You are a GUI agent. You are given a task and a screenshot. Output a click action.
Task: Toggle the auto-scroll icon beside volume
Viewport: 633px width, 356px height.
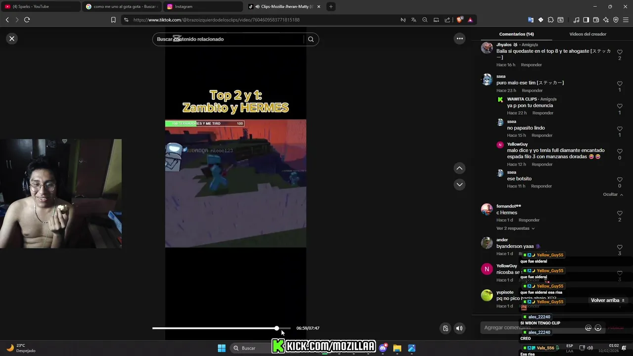(x=446, y=328)
